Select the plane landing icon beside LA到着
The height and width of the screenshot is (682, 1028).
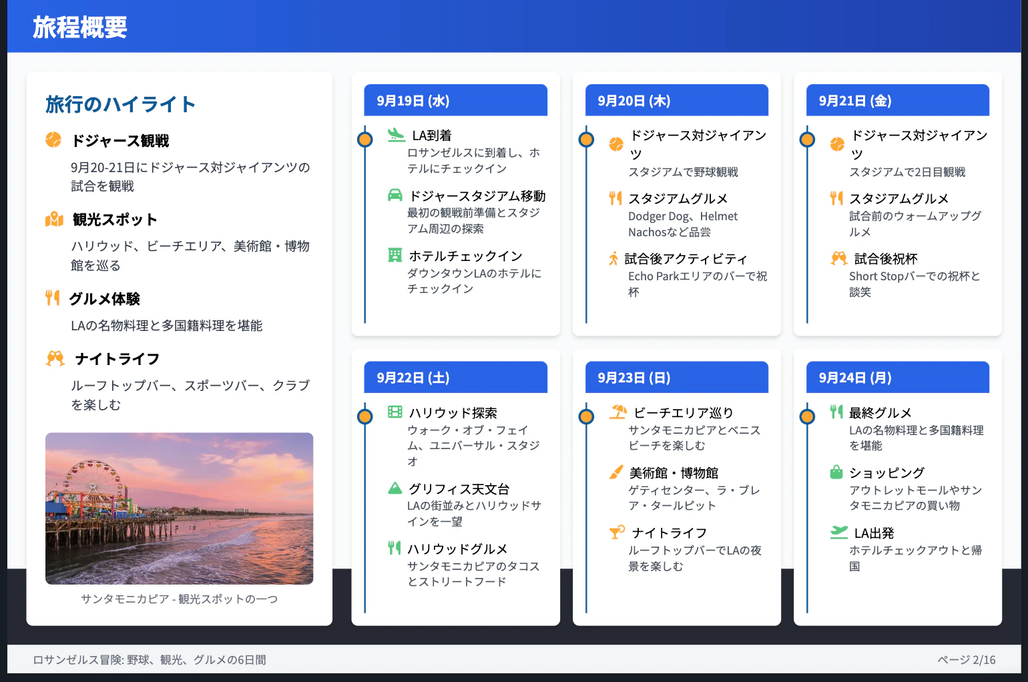(x=397, y=135)
